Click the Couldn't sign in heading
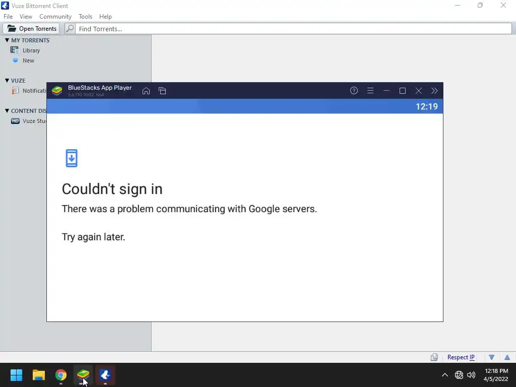 coord(112,189)
